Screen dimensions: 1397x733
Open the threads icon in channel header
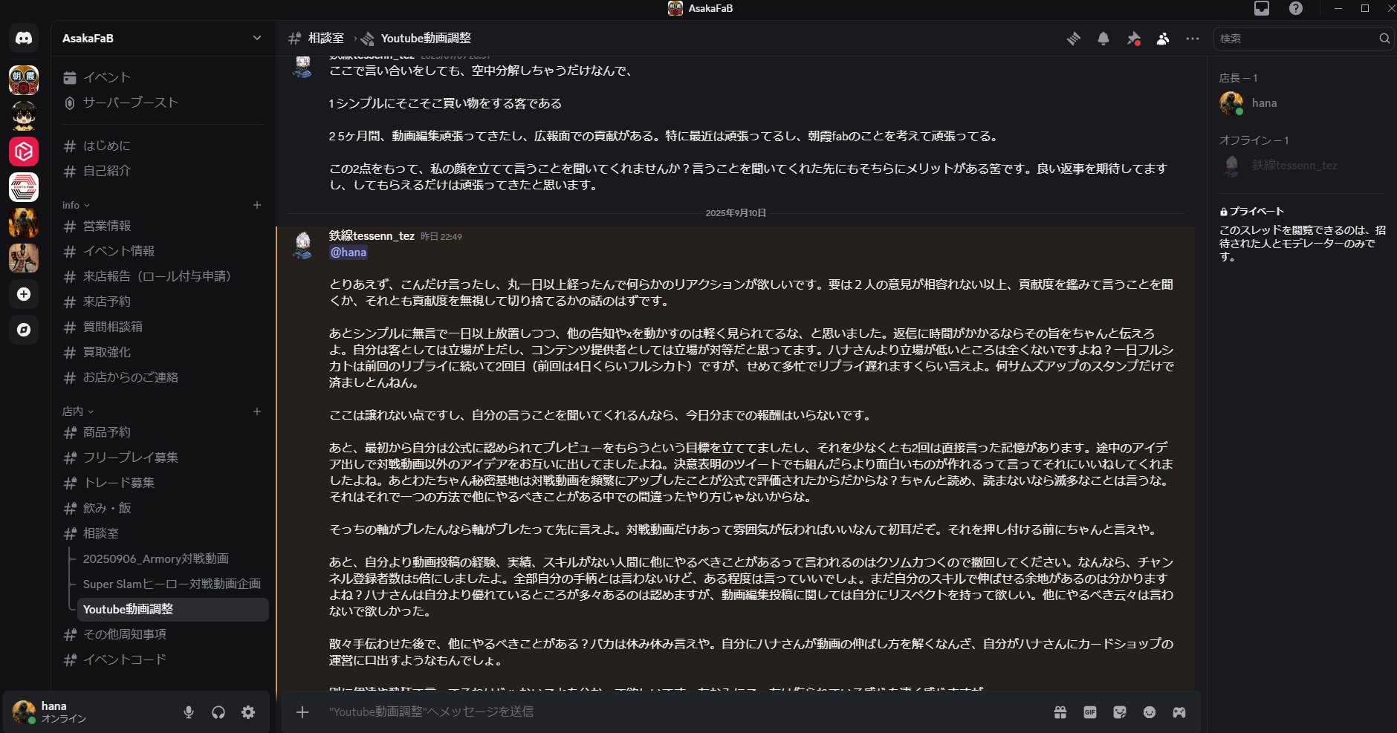[1074, 39]
